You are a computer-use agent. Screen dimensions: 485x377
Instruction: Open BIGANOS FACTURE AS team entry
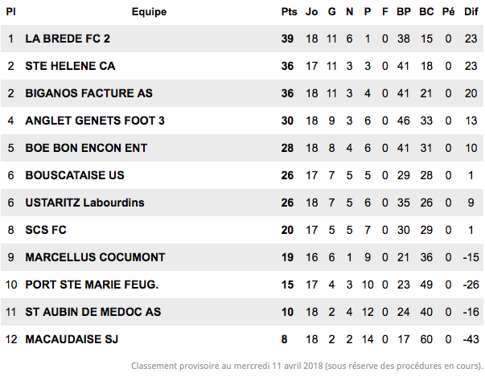pos(88,93)
